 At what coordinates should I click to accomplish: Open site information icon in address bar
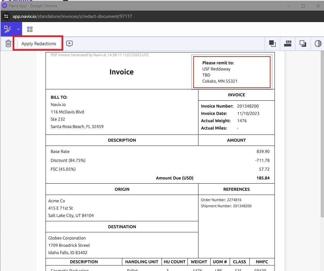(x=6, y=16)
